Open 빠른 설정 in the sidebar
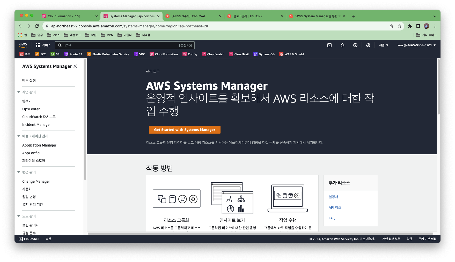 tap(29, 81)
